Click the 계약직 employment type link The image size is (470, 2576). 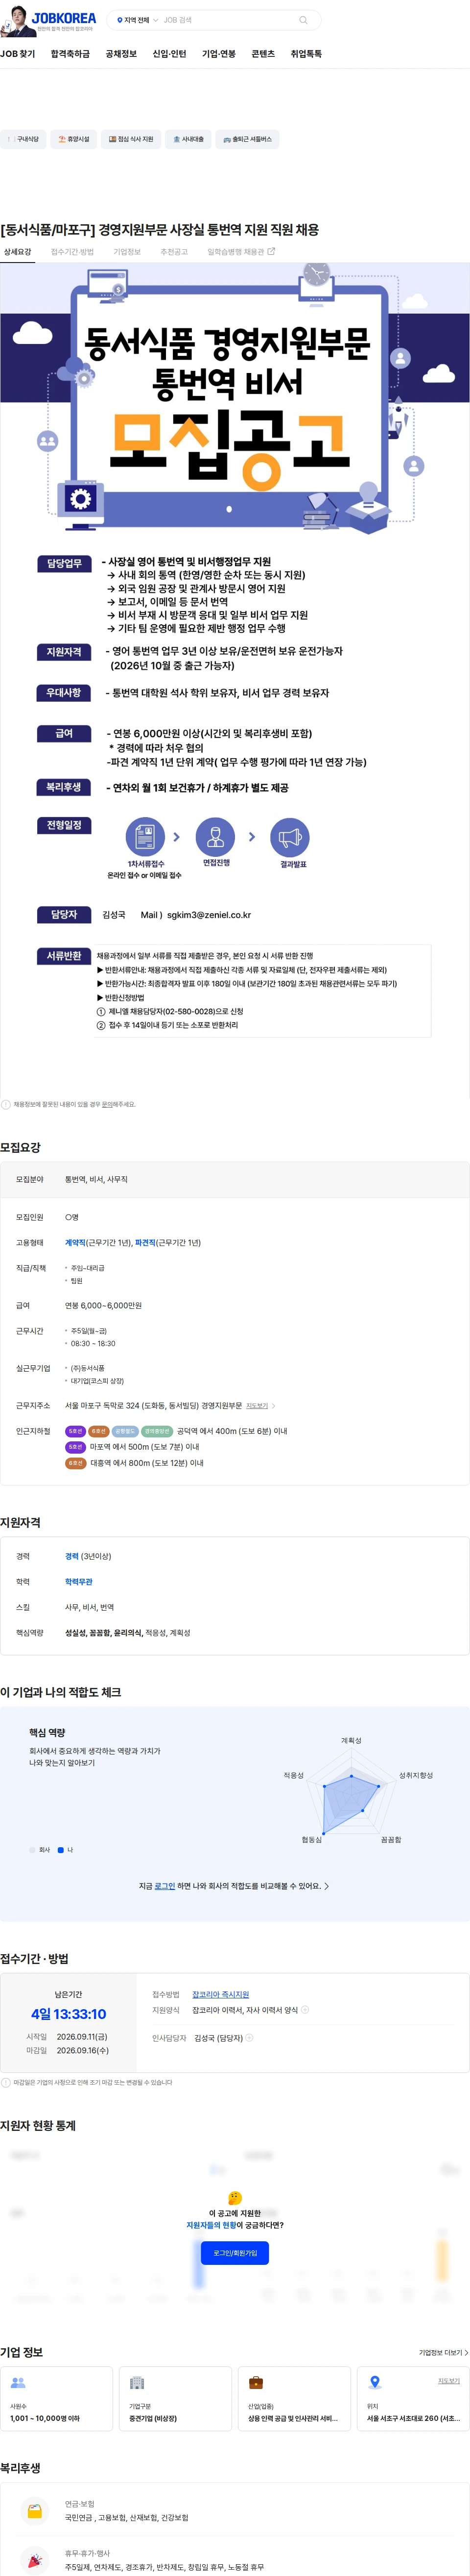(75, 1242)
